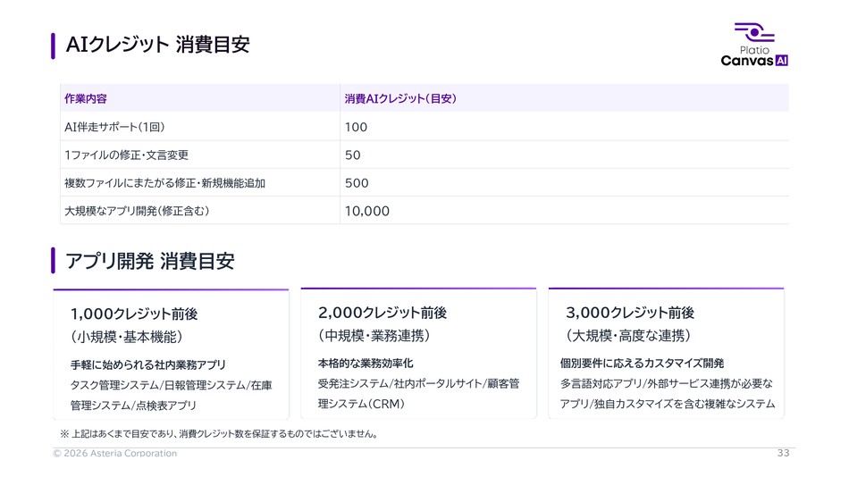Click the タスク管理システム/日報管理システム line
Image resolution: width=849 pixels, height=477 pixels.
(x=171, y=385)
